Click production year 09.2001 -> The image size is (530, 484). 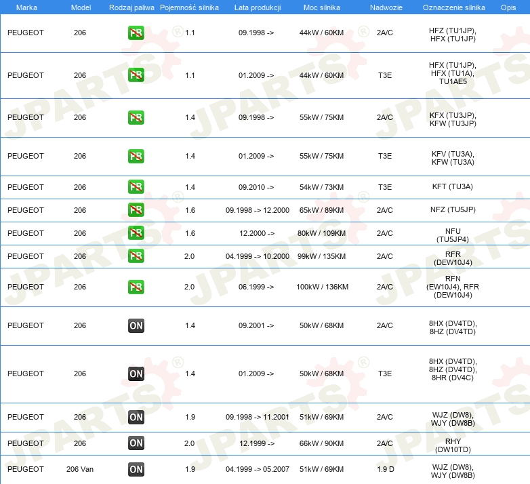pos(256,325)
